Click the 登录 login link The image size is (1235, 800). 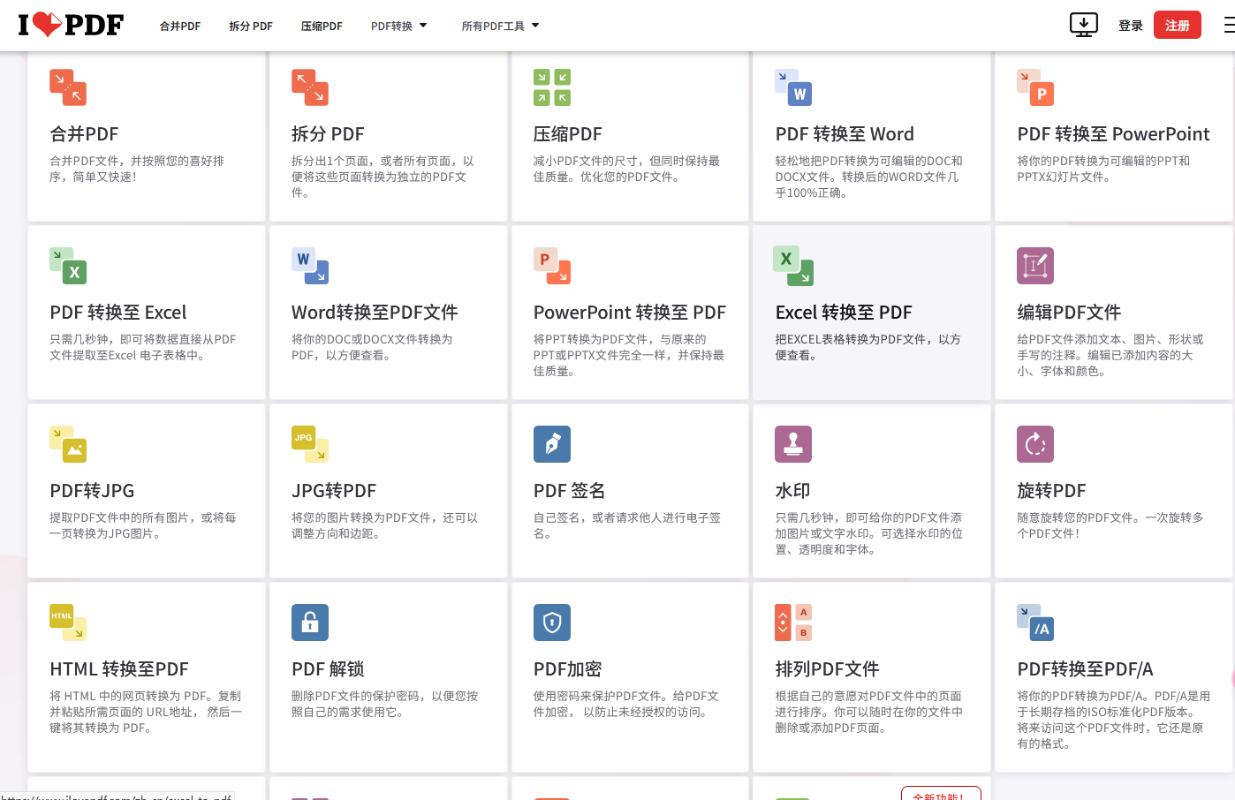point(1131,26)
